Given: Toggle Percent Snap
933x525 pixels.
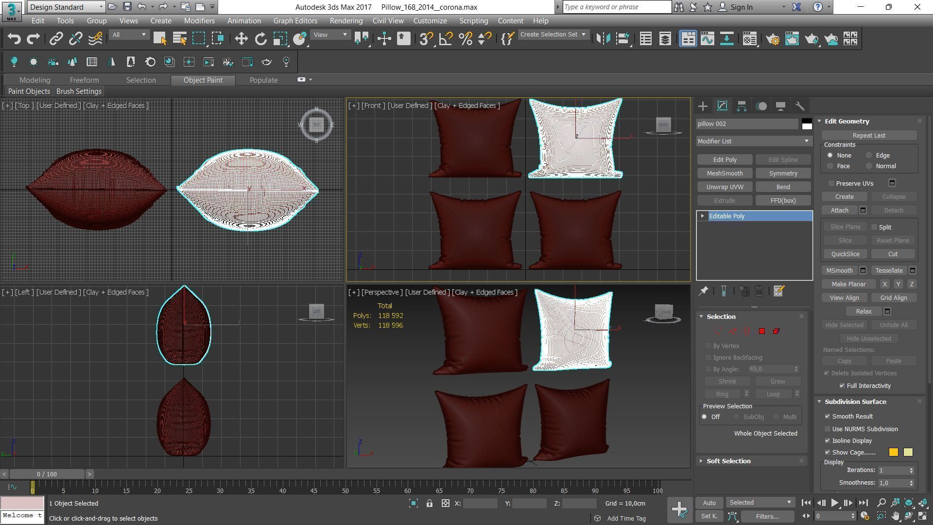Looking at the screenshot, I should (x=465, y=39).
